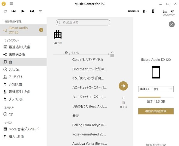Open the equalizer sliders icon
The height and width of the screenshot is (146, 179).
[x=145, y=11]
